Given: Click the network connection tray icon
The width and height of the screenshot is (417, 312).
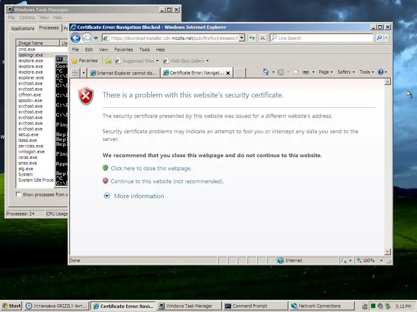Looking at the screenshot, I should tap(388, 306).
